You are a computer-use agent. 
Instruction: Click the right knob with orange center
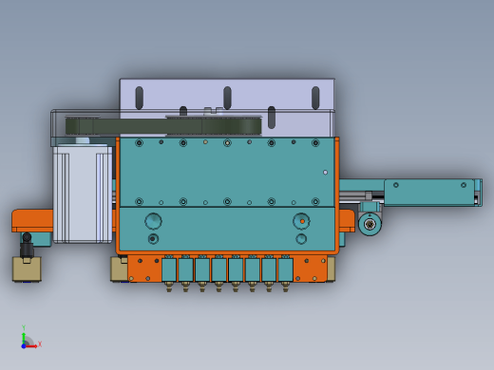click(x=301, y=221)
